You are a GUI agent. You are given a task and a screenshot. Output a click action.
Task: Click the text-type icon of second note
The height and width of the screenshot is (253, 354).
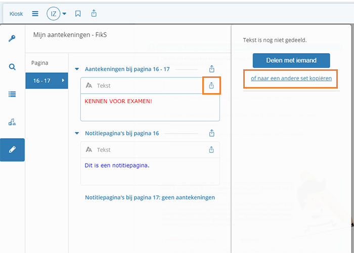88,150
